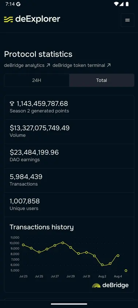The width and height of the screenshot is (138, 308).
Task: Tap the Wi-Fi status icon
Action: [x=116, y=4]
